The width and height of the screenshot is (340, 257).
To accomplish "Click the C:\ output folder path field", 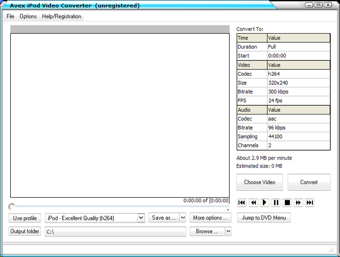I will tap(116, 231).
